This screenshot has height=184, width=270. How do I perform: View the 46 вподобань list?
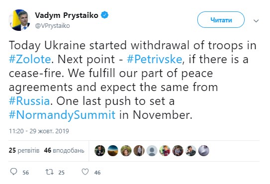[x=64, y=151]
